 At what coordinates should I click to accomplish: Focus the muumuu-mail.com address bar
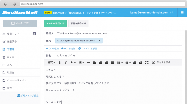[102, 4]
